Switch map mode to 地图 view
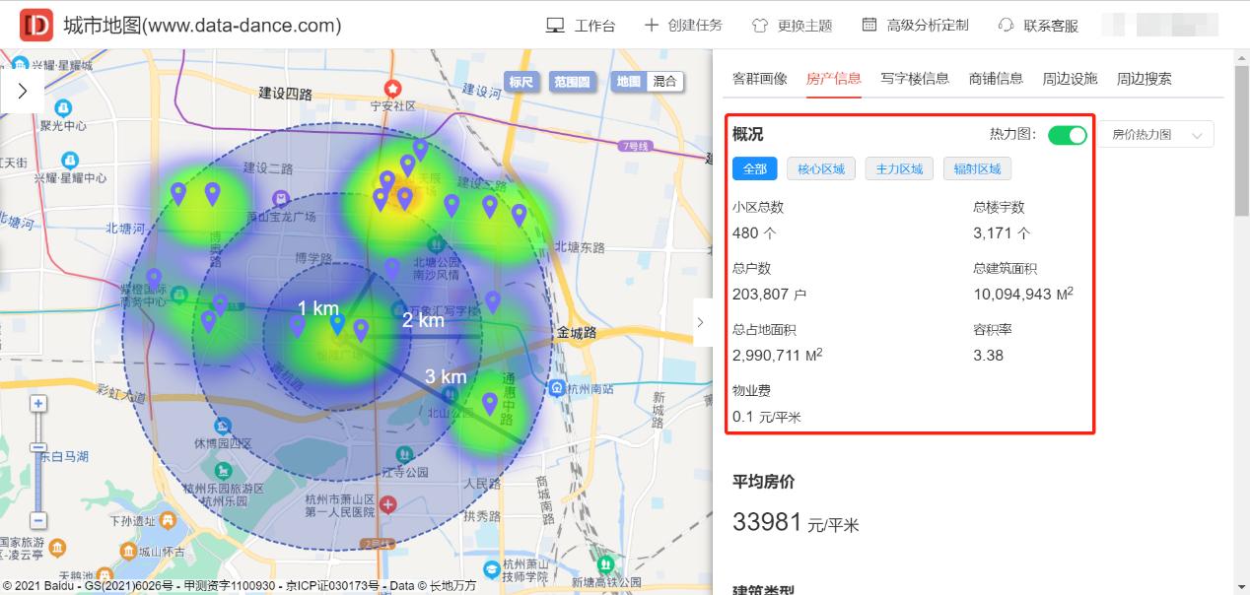The image size is (1250, 595). pos(629,82)
